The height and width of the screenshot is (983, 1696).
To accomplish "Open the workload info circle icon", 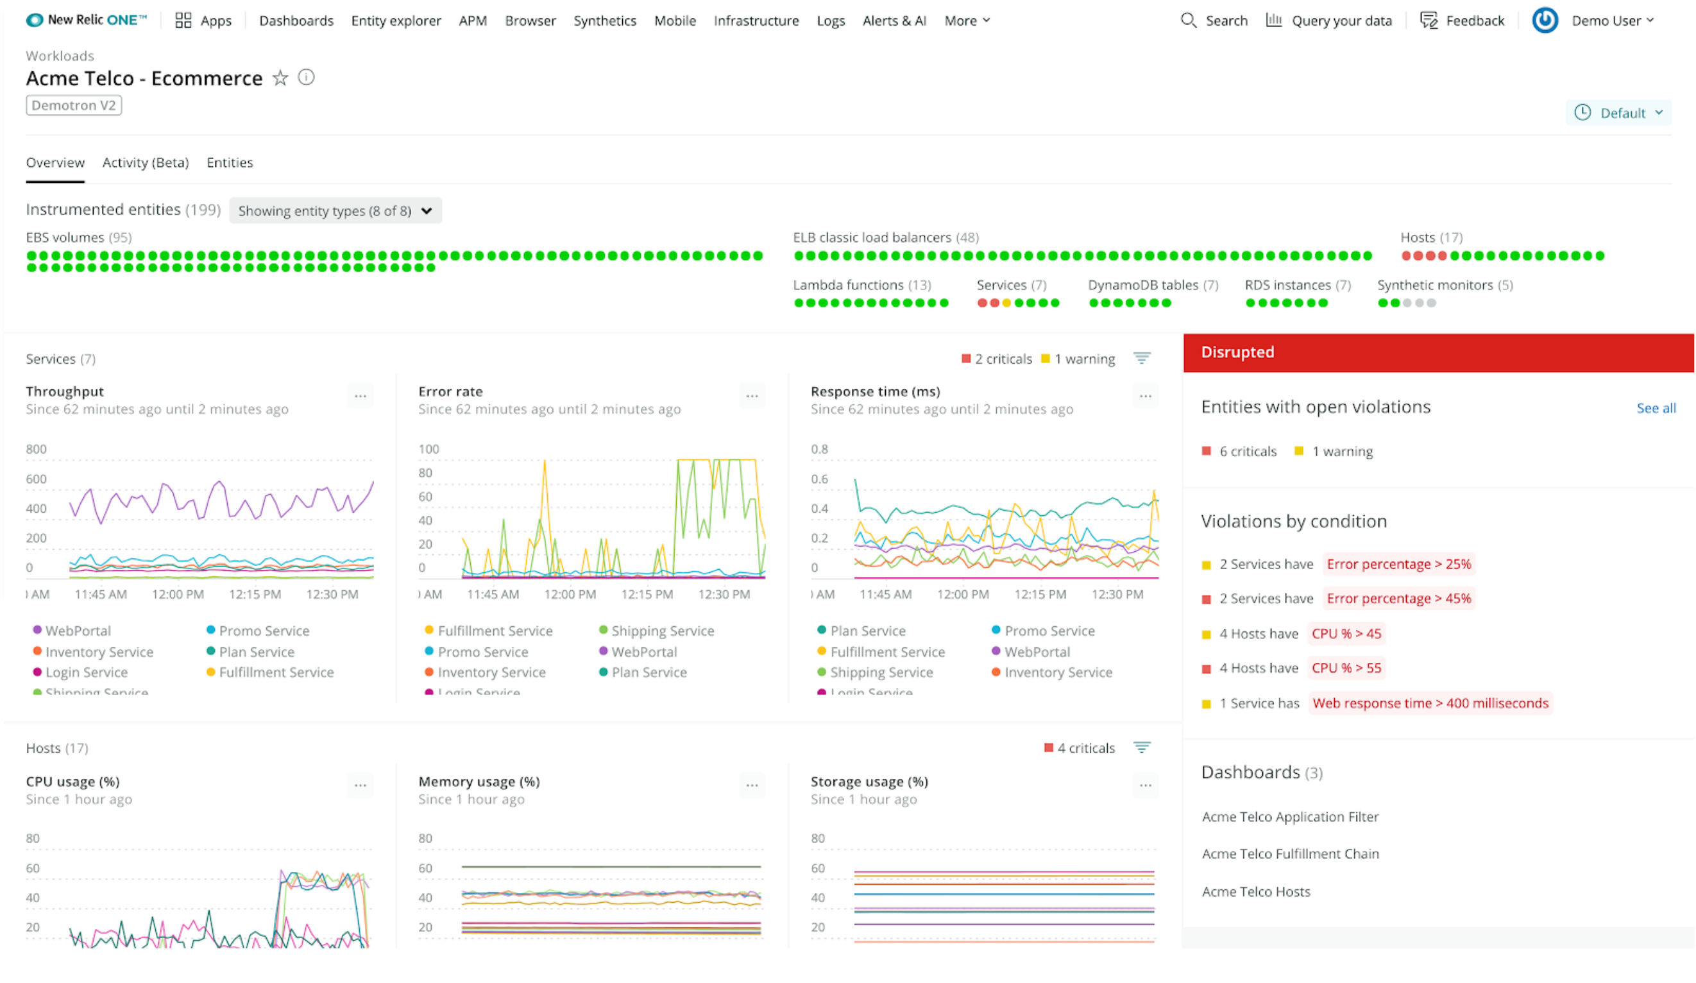I will (x=306, y=78).
